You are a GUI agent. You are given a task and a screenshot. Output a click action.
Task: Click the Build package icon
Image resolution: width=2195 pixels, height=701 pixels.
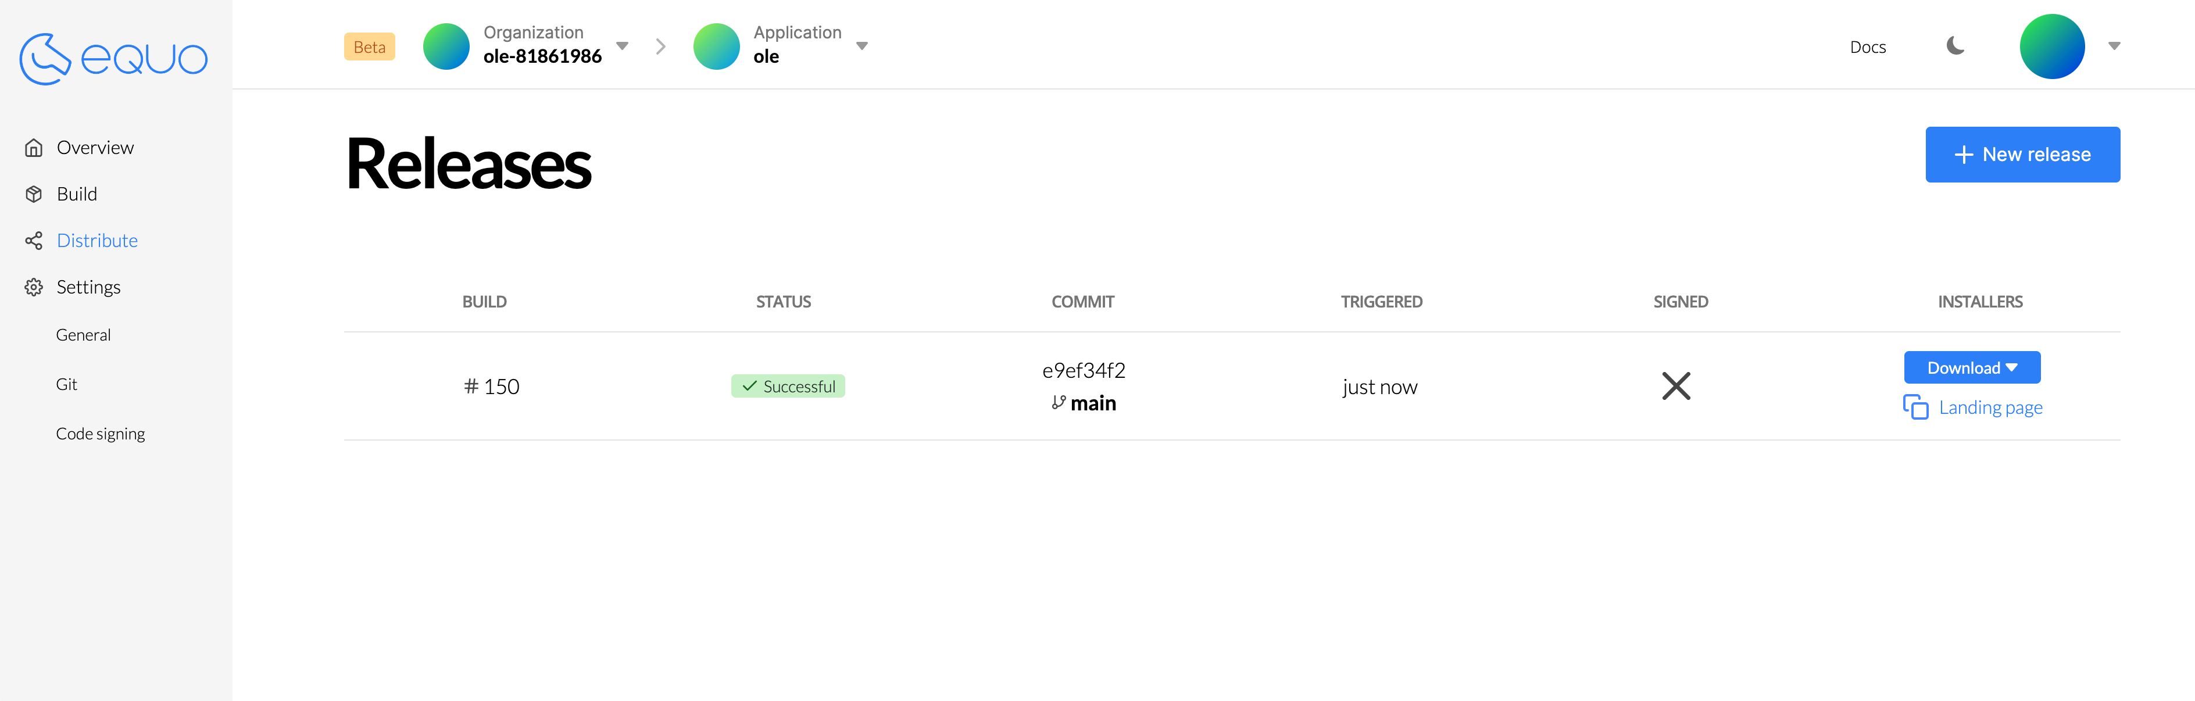34,194
